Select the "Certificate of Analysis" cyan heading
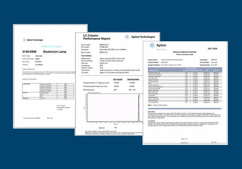 tap(51, 46)
